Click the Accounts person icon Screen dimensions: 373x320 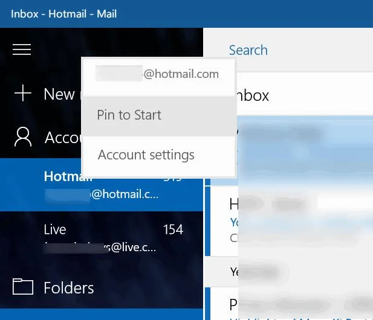tap(23, 136)
